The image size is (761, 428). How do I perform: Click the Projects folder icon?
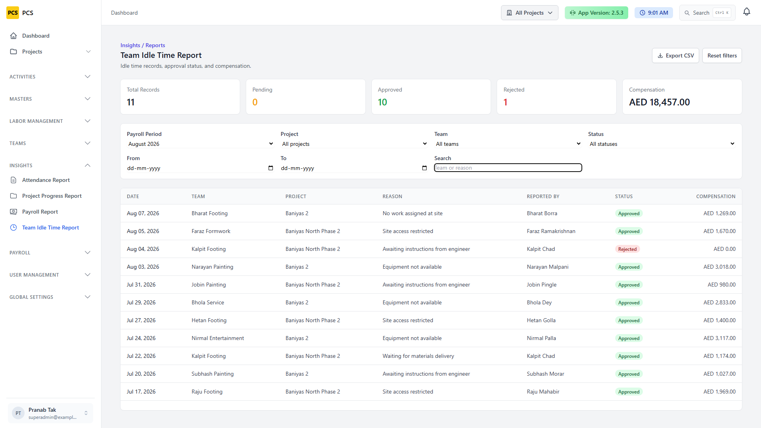coord(13,52)
